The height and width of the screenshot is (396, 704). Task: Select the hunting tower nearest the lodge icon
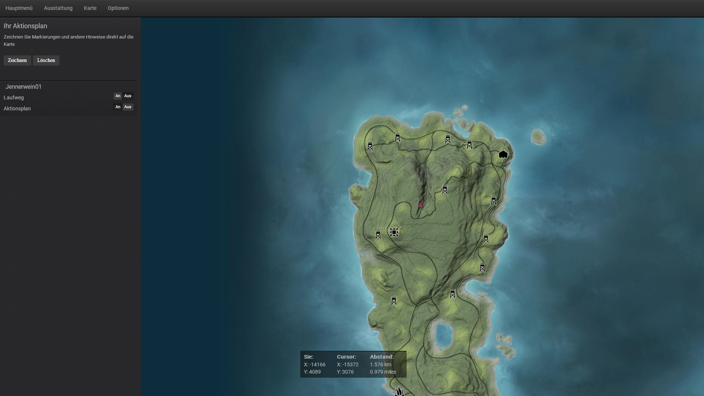tap(469, 145)
